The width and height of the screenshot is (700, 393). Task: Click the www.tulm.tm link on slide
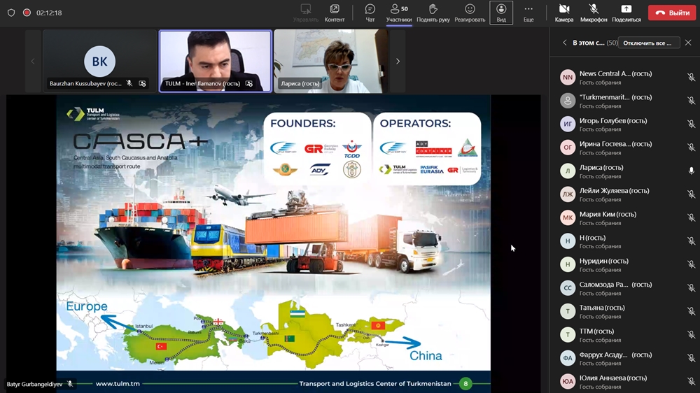coord(118,384)
